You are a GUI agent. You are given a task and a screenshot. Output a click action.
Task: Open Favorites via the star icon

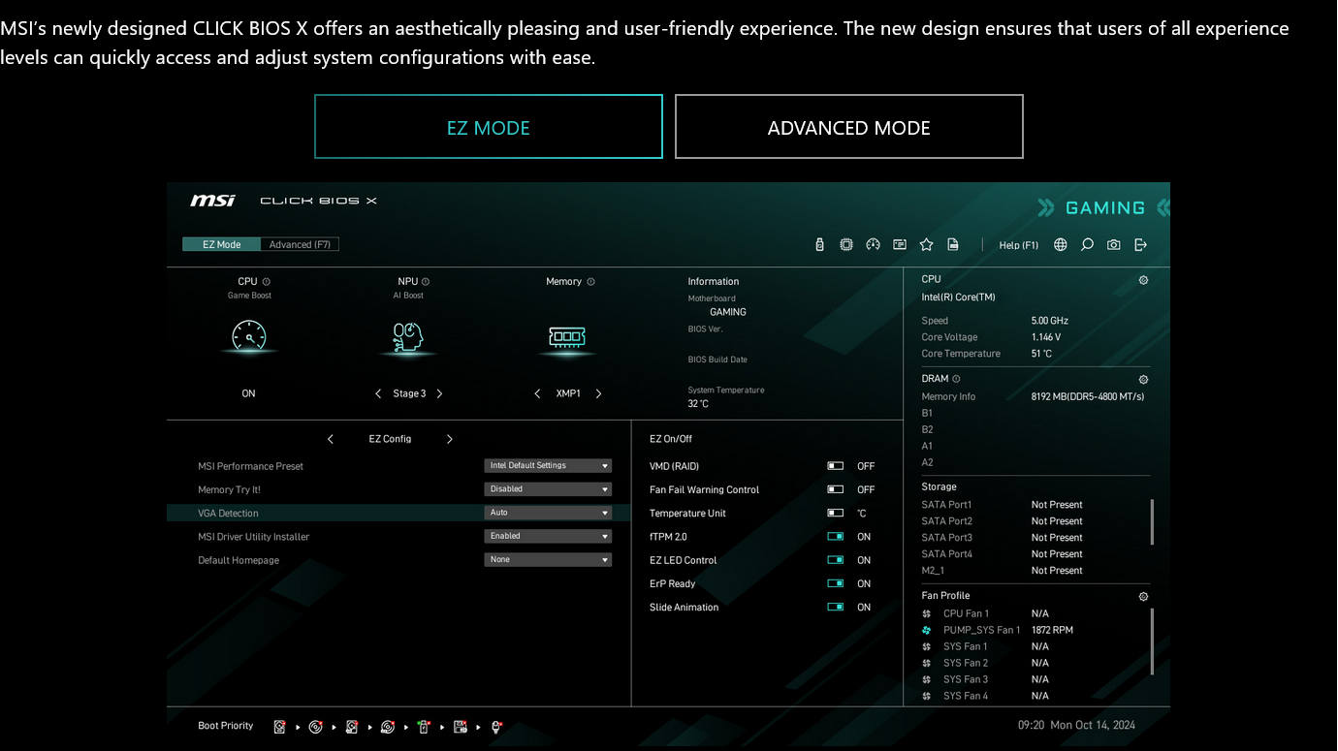click(x=926, y=245)
